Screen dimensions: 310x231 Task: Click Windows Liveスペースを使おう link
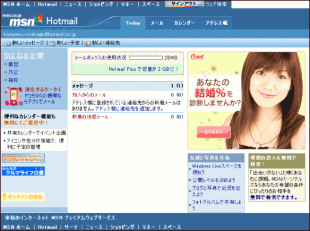click(x=216, y=169)
